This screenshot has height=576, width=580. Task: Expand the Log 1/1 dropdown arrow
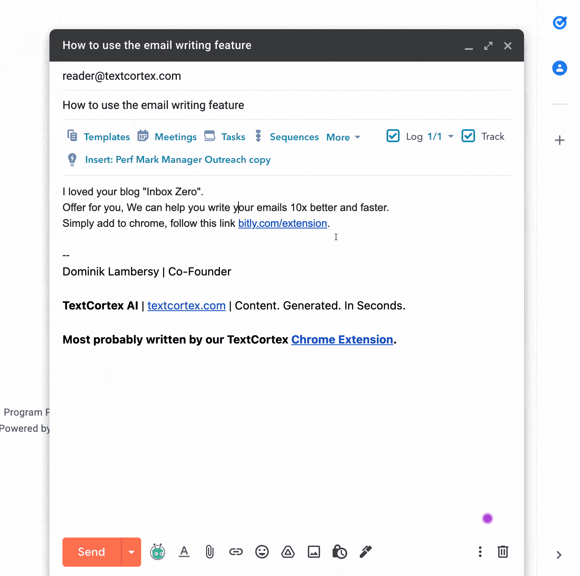451,137
